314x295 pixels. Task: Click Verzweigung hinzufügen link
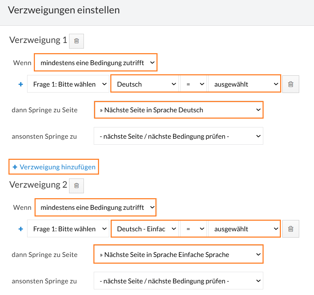point(54,167)
